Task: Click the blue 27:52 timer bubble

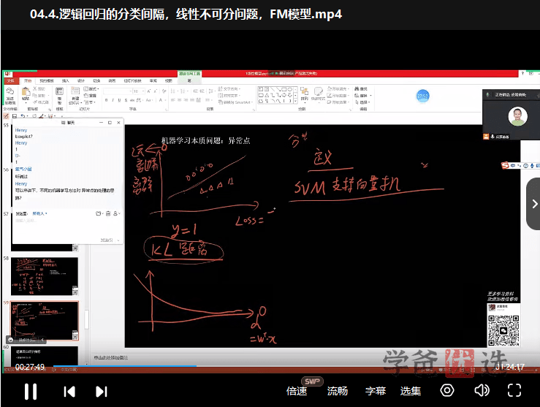Action: pos(422,96)
